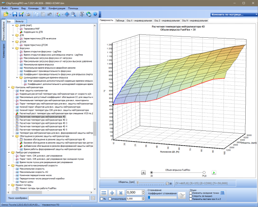Viewport: 258px width, 207px height.
Task: Click the equals set-value button
Action: pyautogui.click(x=104, y=193)
